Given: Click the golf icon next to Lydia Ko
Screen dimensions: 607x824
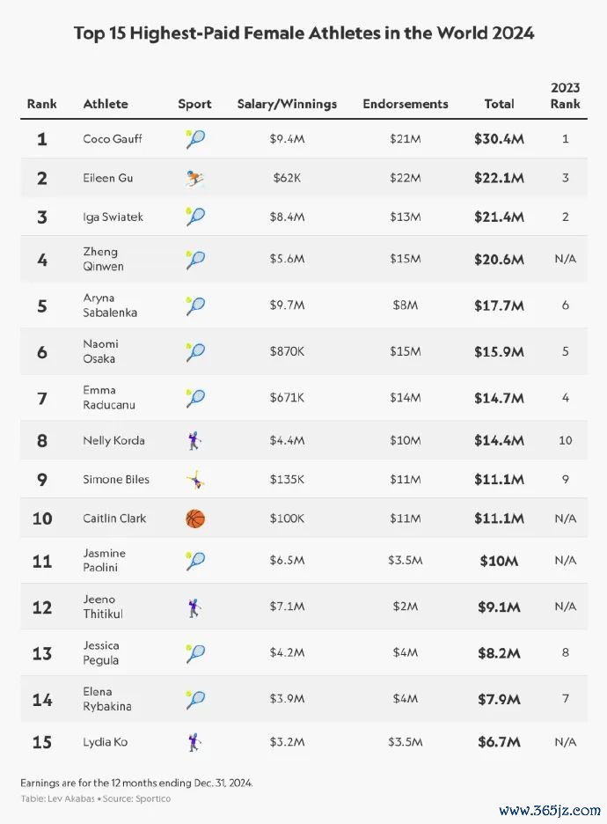Looking at the screenshot, I should pos(194,742).
